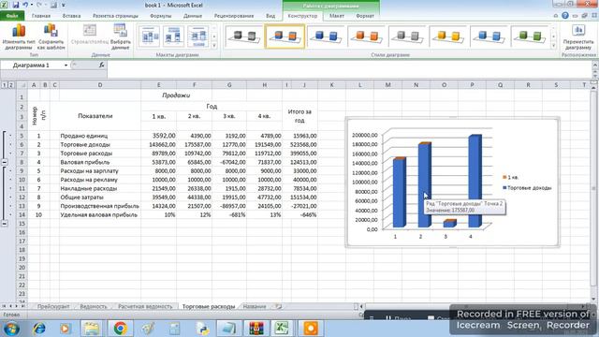Expand chart layouts gallery
The image size is (599, 337).
point(214,46)
